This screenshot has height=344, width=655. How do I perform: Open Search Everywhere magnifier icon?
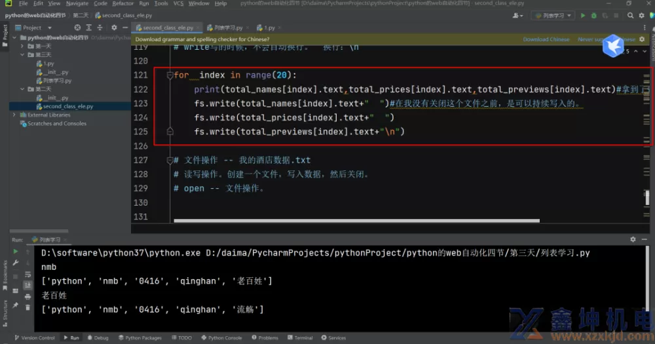(x=630, y=16)
